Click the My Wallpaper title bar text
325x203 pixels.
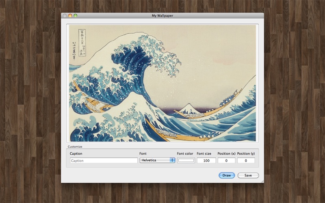162,15
